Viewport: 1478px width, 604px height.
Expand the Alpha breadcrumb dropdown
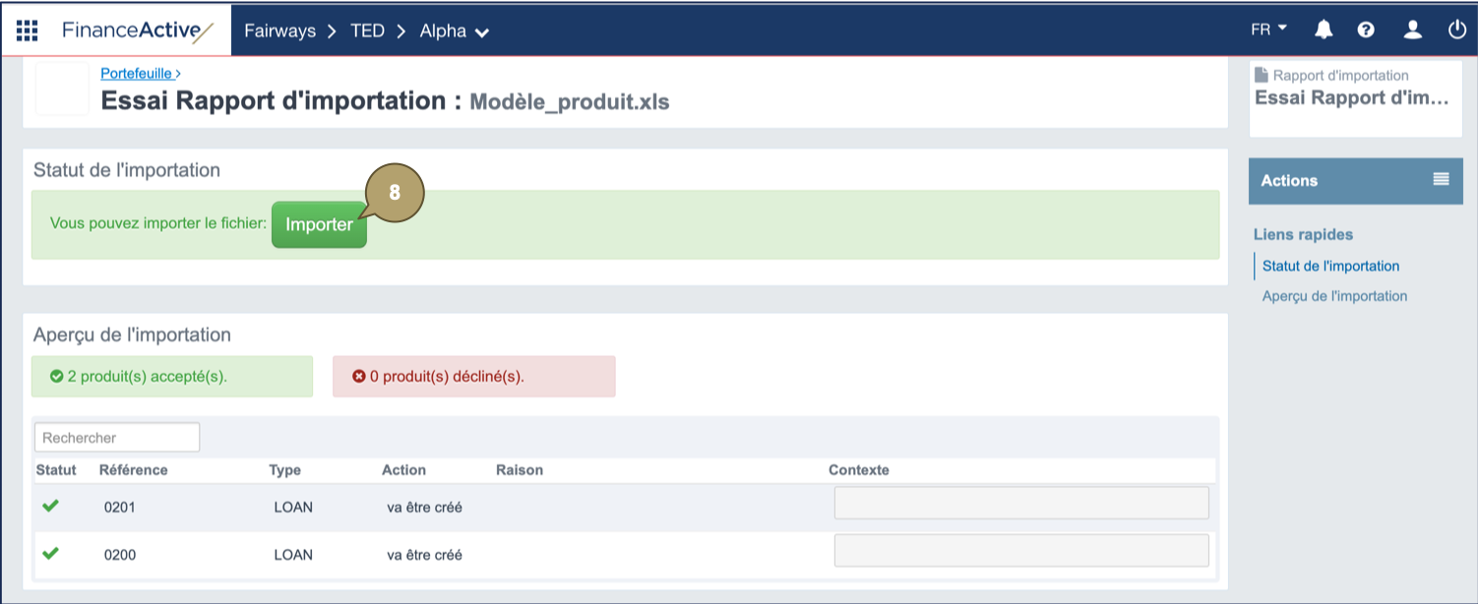pyautogui.click(x=454, y=31)
